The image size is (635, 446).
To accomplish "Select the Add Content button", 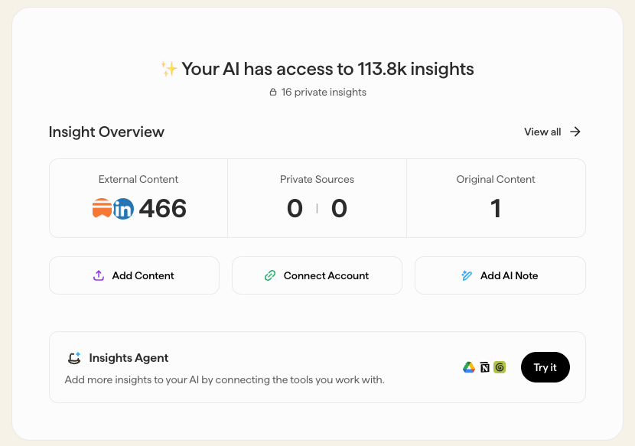I will pos(134,275).
